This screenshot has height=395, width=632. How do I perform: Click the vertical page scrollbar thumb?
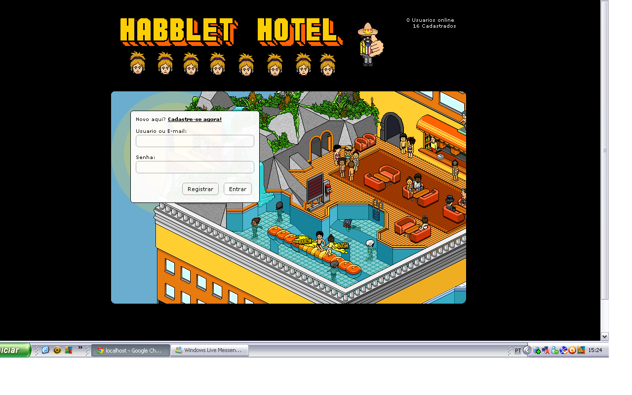click(x=605, y=150)
